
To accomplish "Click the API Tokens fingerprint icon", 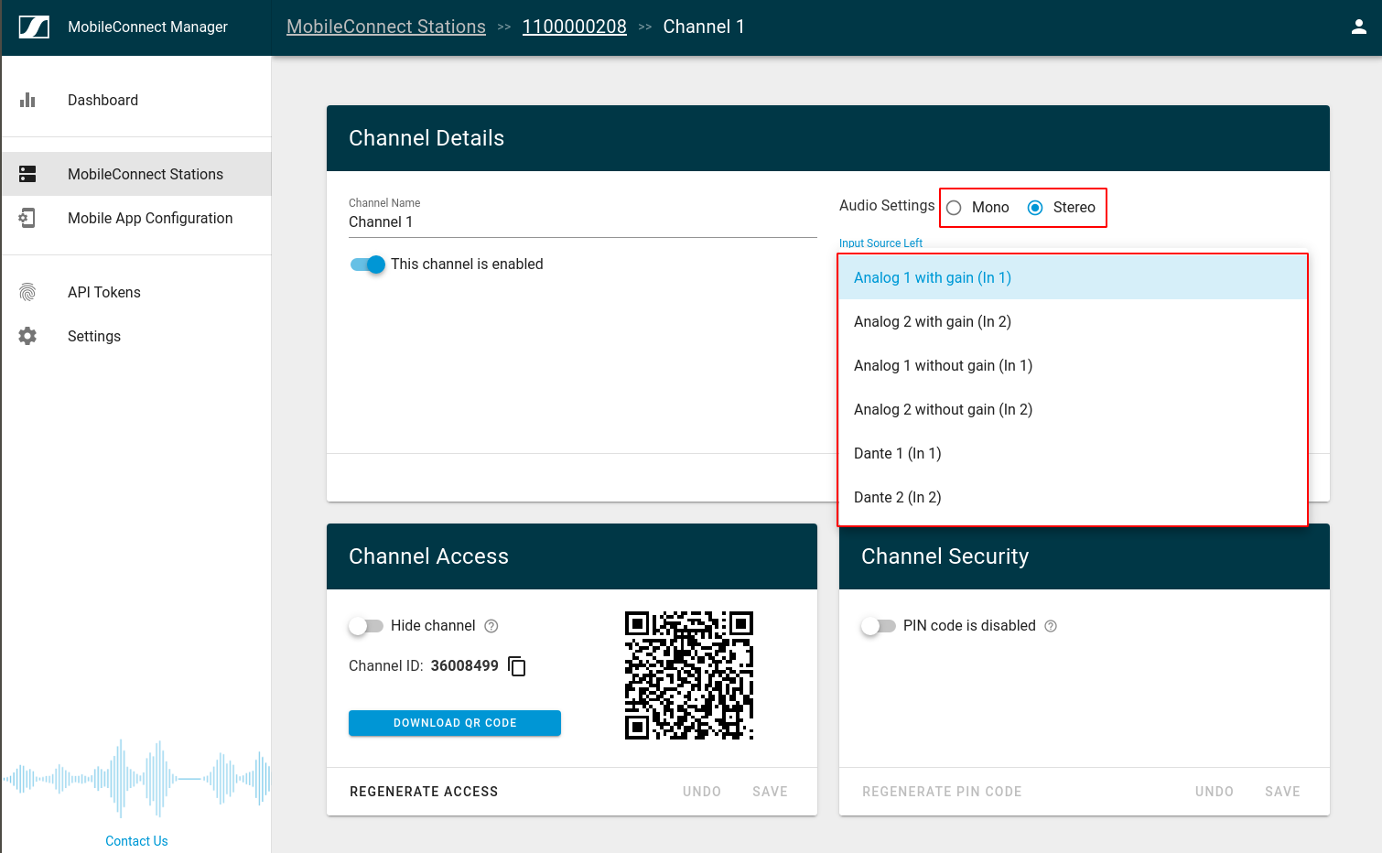I will (27, 292).
